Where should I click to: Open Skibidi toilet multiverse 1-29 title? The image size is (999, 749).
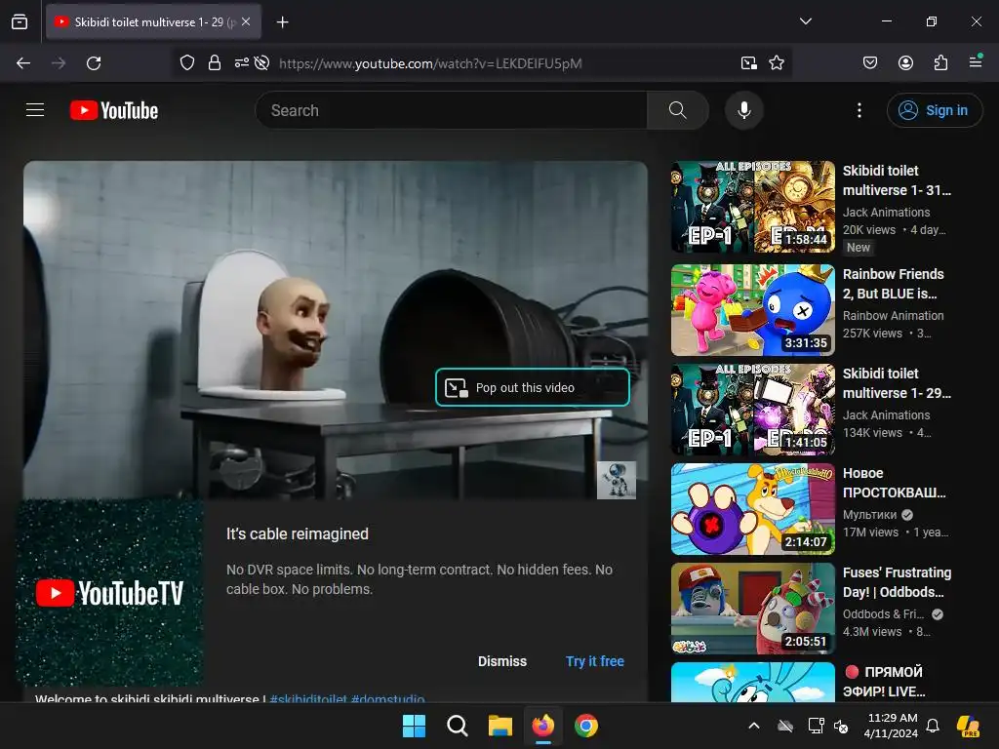pyautogui.click(x=897, y=382)
